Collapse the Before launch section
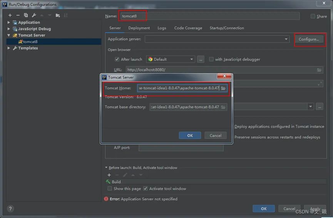333x218 pixels. [x=106, y=168]
